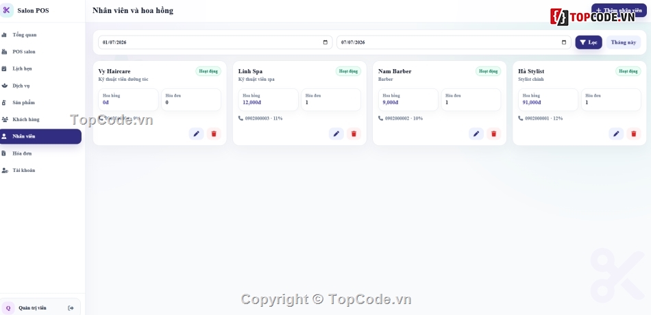Open the start date calendar picker

[x=325, y=42]
